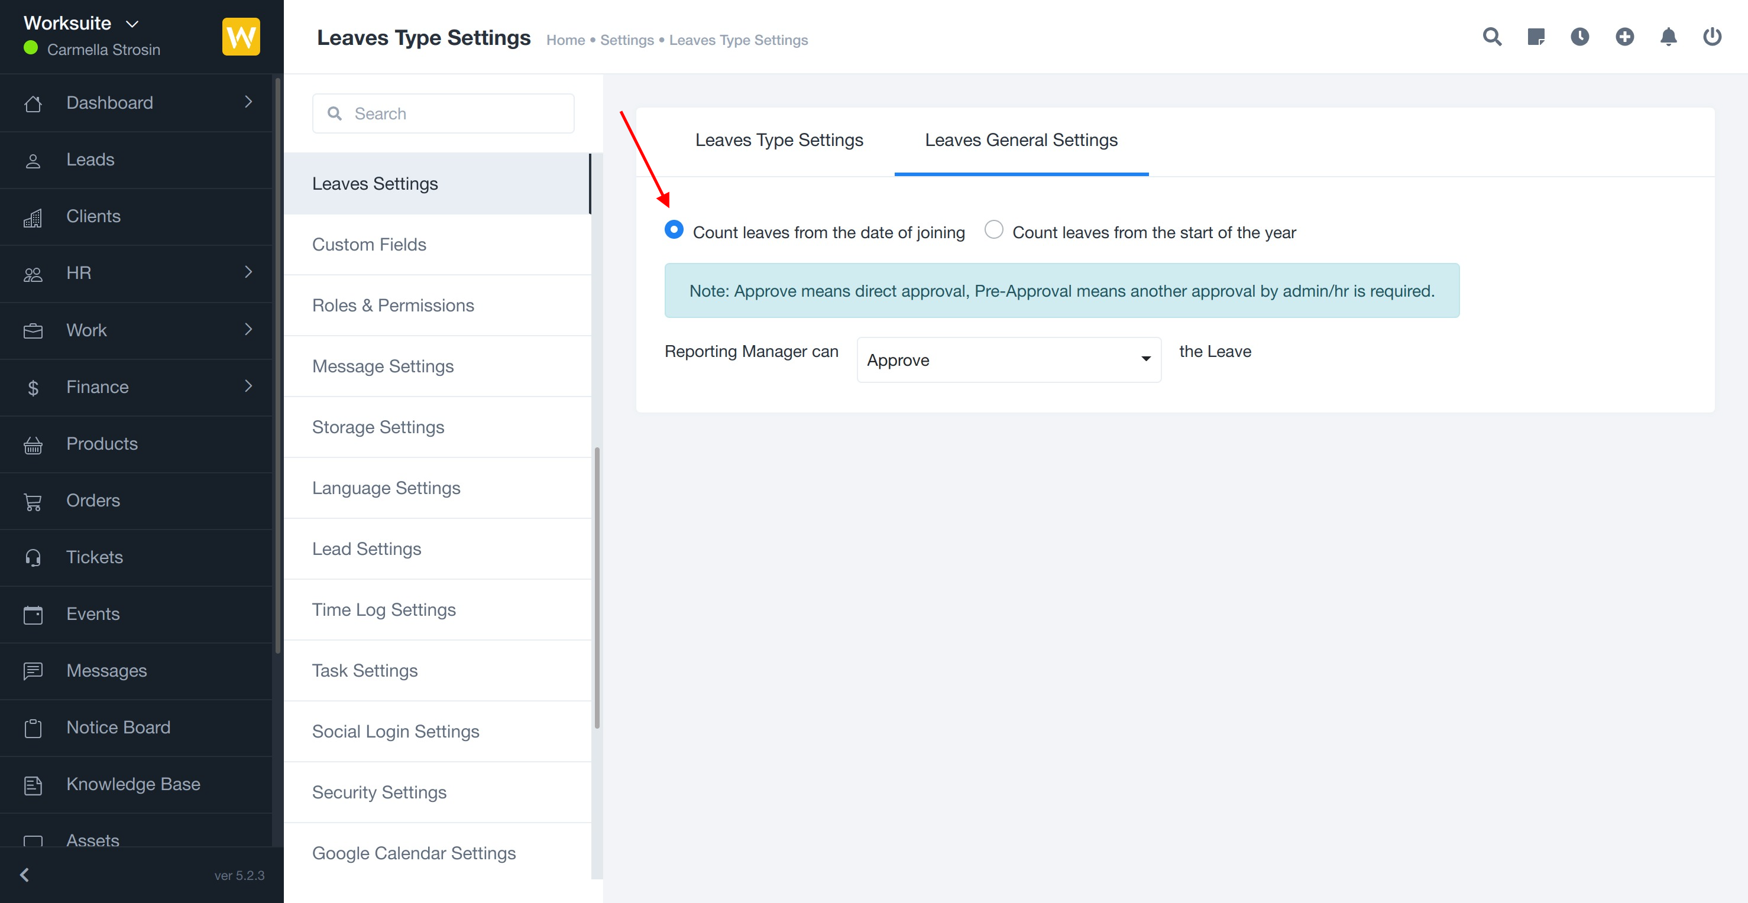Click the Home breadcrumb link
Image resolution: width=1748 pixels, height=903 pixels.
coord(565,40)
